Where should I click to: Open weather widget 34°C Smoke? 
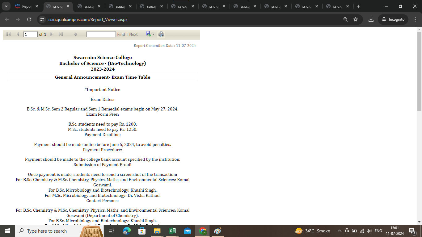point(313,231)
